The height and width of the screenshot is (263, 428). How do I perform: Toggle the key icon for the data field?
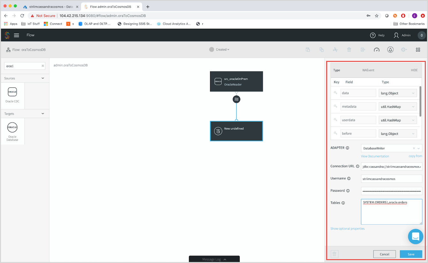336,93
